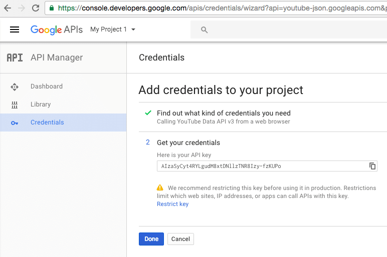Focus the top search field
The height and width of the screenshot is (257, 387).
[x=289, y=29]
